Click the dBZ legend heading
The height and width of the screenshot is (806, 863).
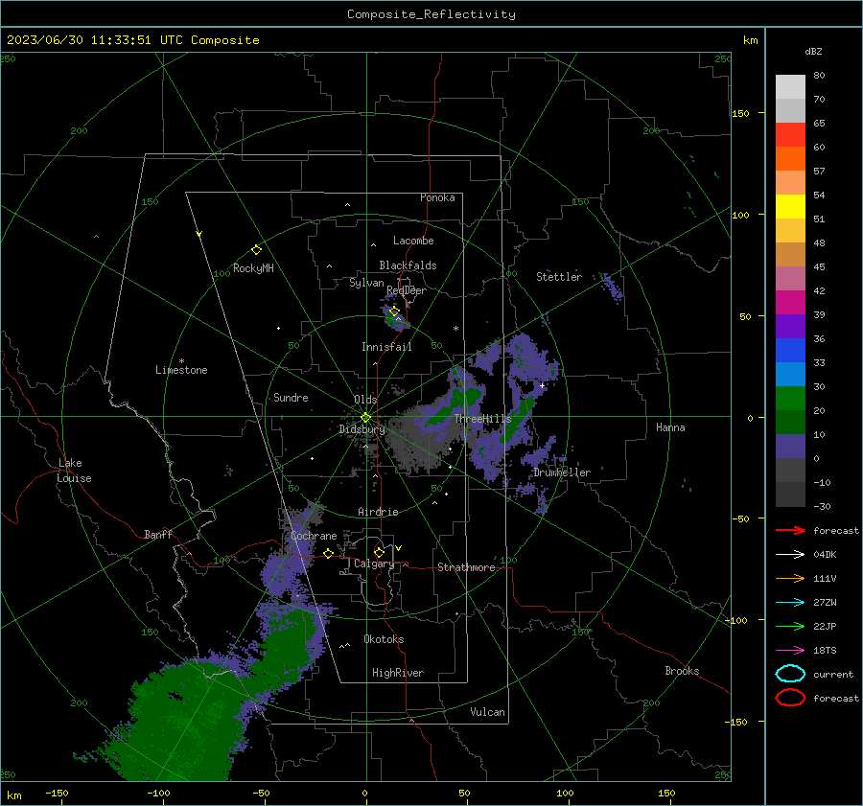[x=813, y=51]
